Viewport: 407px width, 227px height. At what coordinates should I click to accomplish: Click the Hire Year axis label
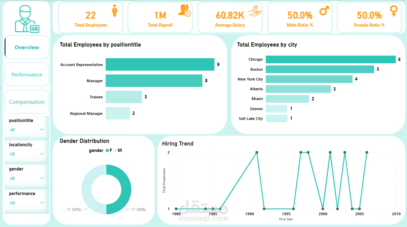pos(286,219)
